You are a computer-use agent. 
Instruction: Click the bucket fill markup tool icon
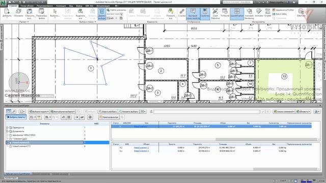click(x=63, y=117)
